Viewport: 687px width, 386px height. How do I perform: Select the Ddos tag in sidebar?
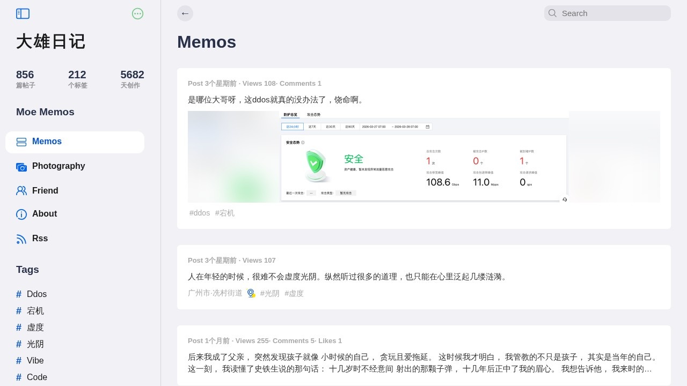(x=36, y=294)
